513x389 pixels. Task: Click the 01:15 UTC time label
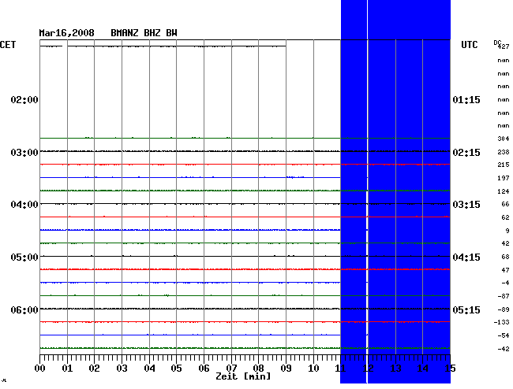pyautogui.click(x=466, y=100)
